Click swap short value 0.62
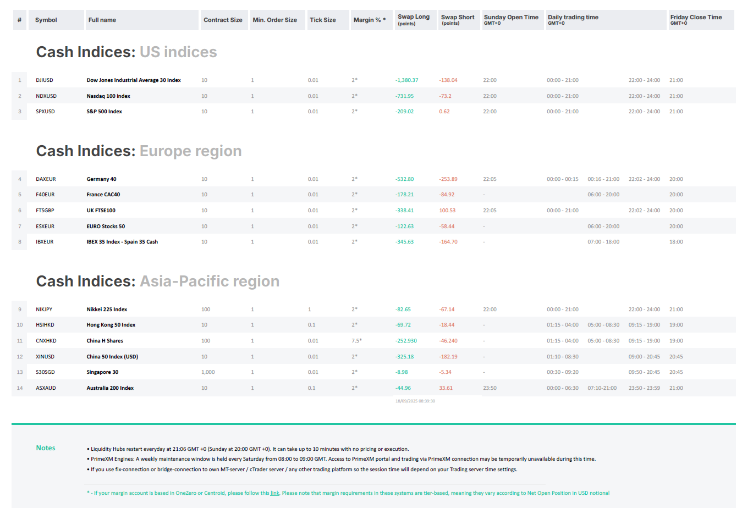This screenshot has width=753, height=508. (444, 112)
